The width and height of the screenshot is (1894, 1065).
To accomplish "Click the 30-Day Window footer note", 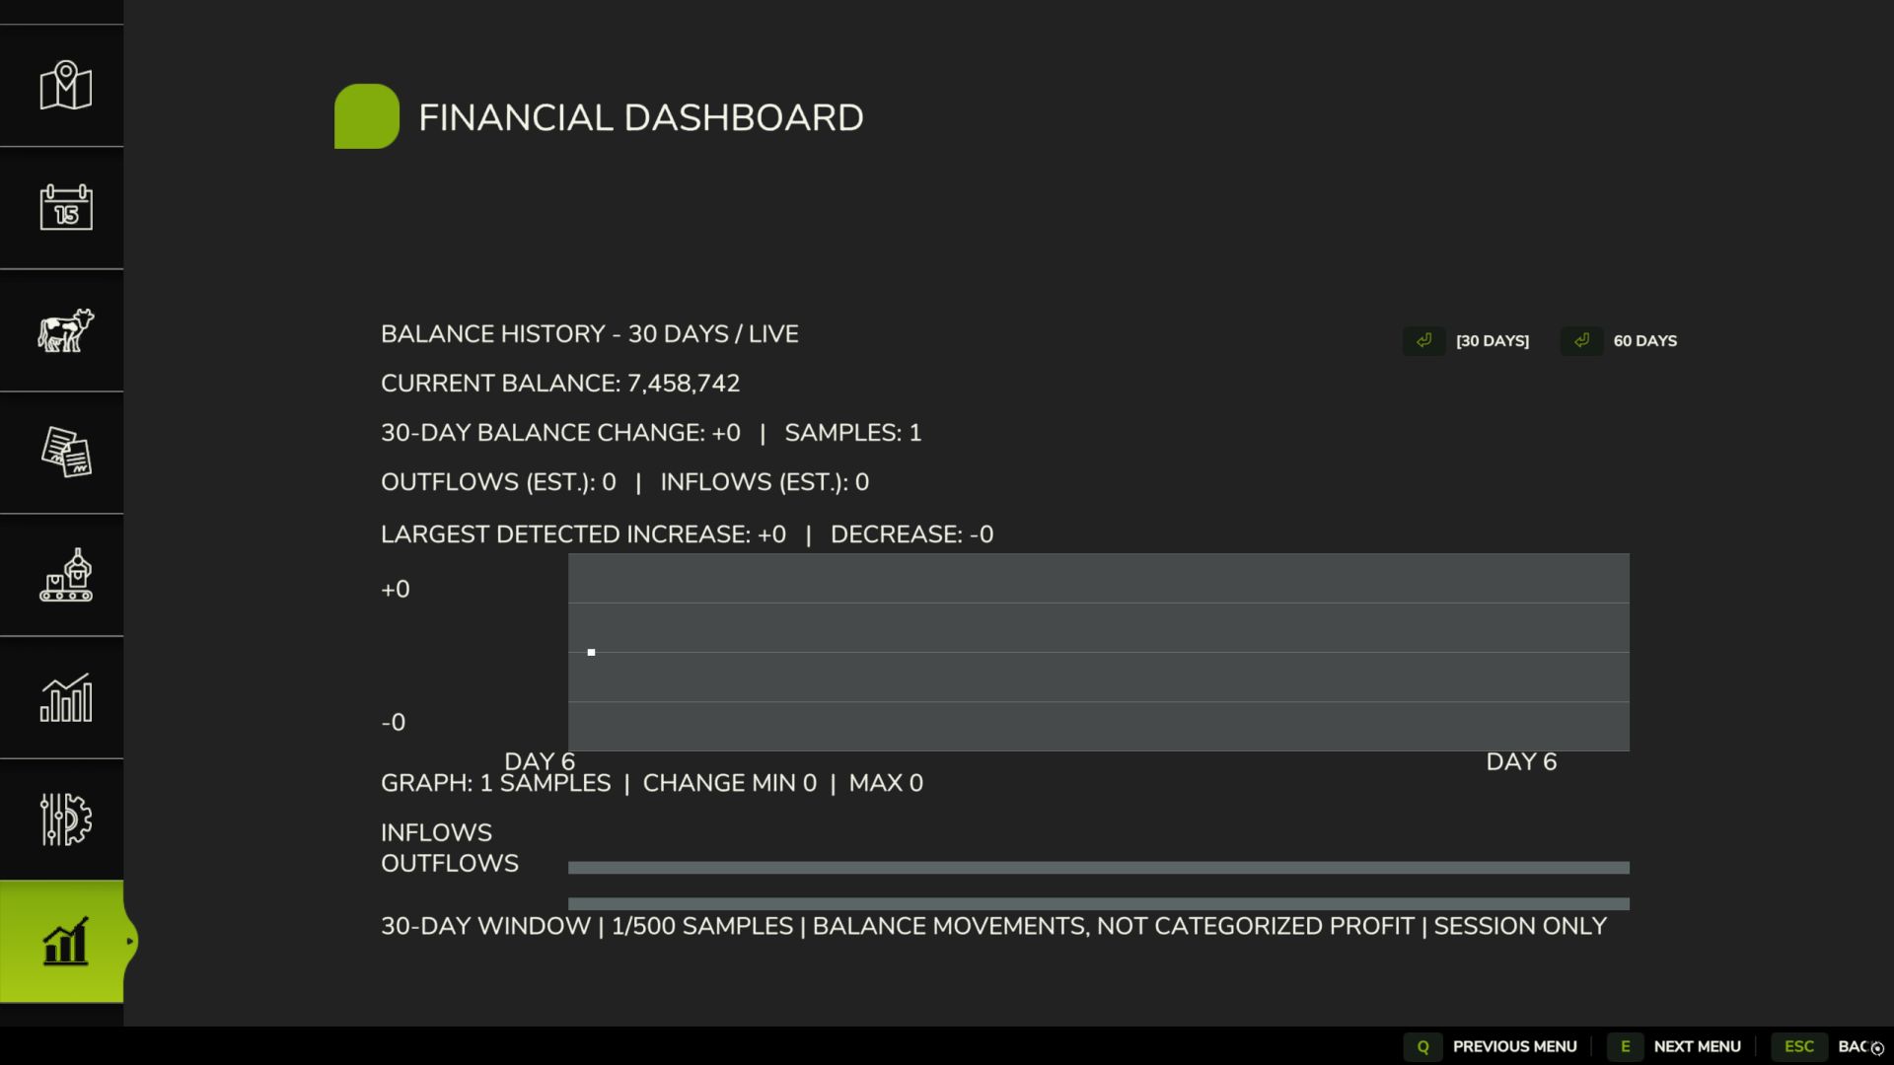I will [x=993, y=926].
